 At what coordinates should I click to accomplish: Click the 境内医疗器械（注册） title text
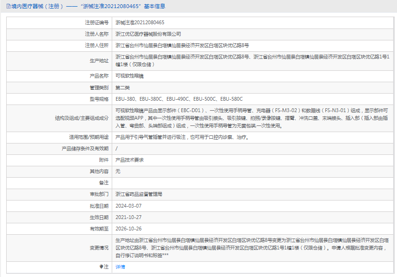(x=37, y=6)
